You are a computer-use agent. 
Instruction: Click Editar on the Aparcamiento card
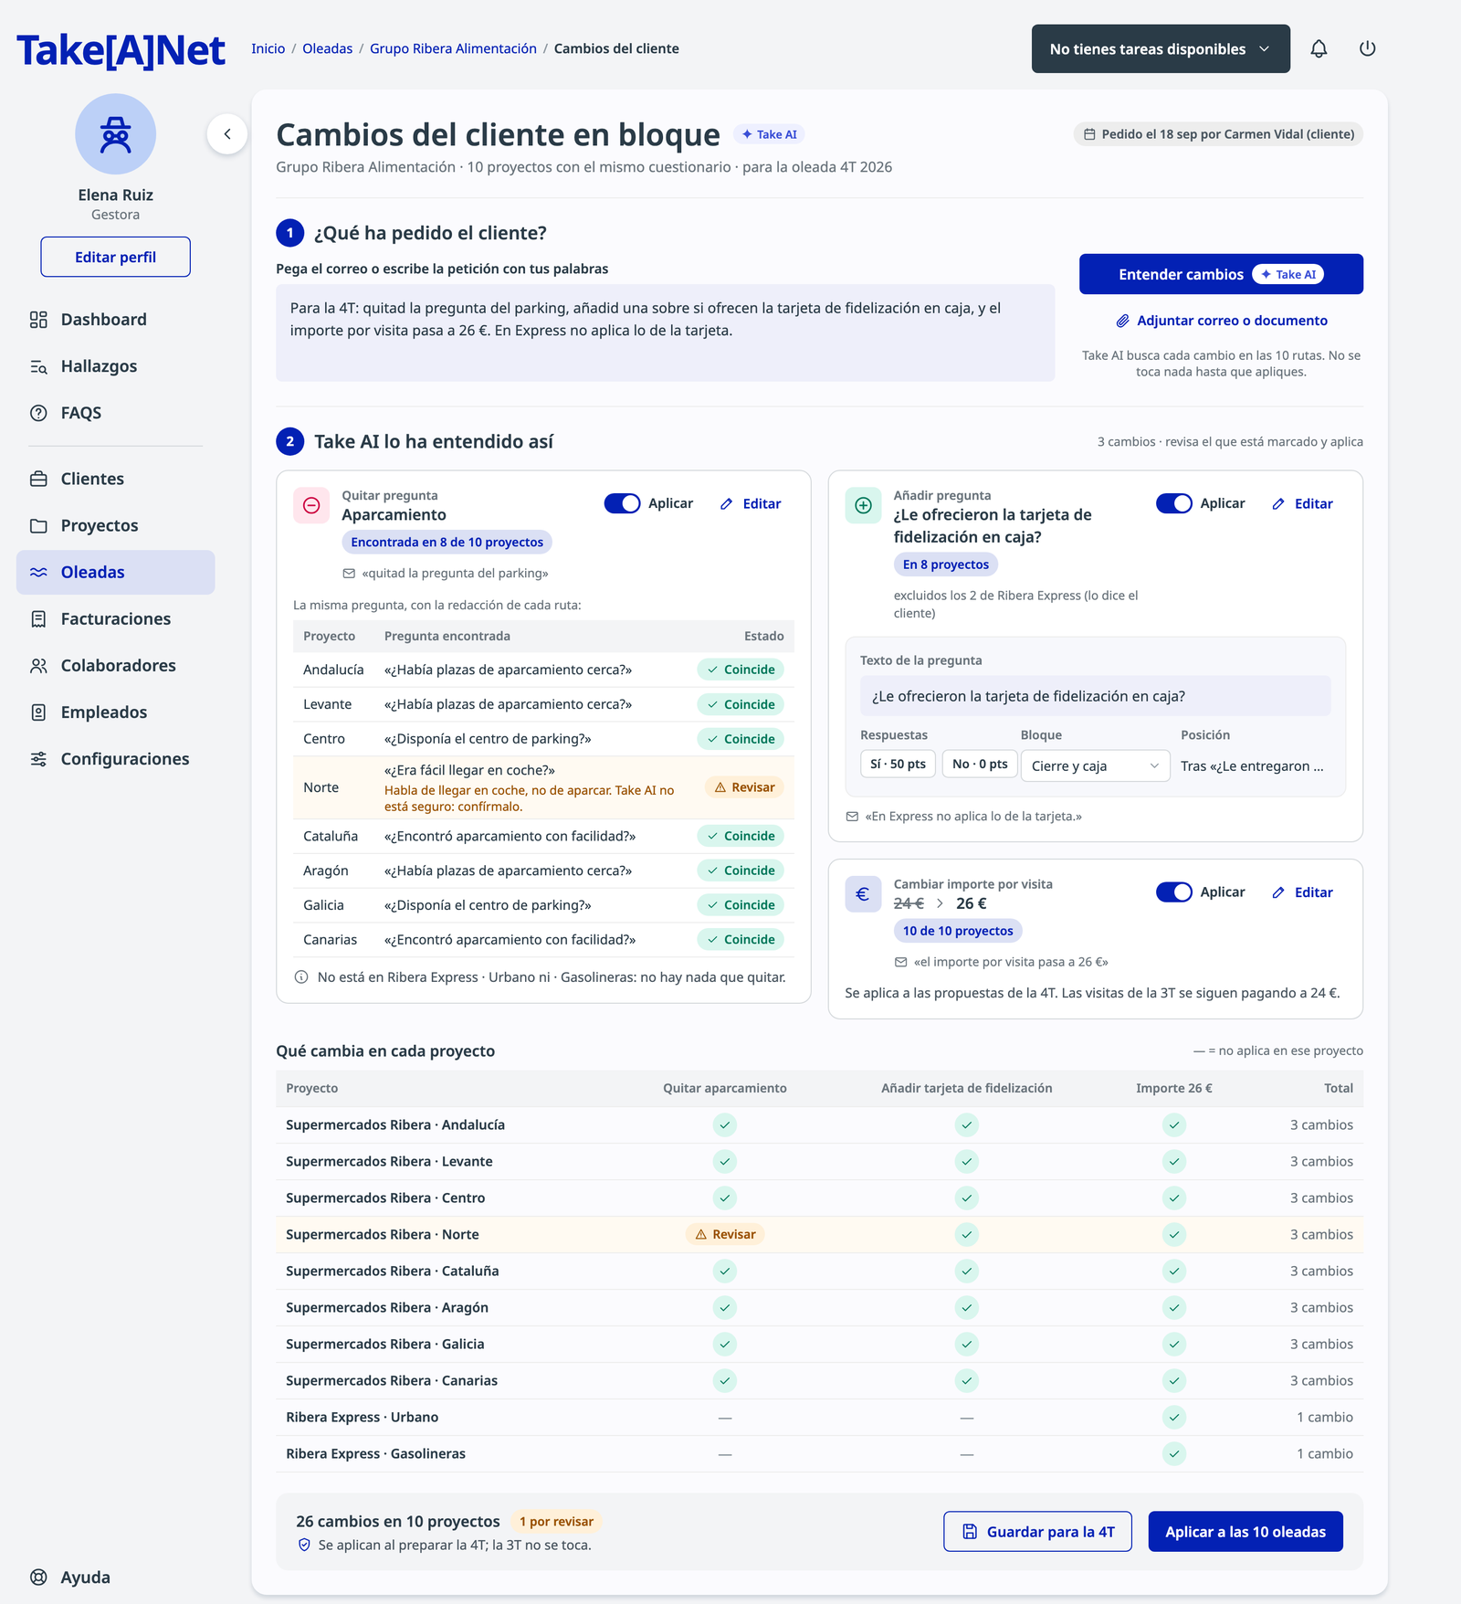point(751,504)
